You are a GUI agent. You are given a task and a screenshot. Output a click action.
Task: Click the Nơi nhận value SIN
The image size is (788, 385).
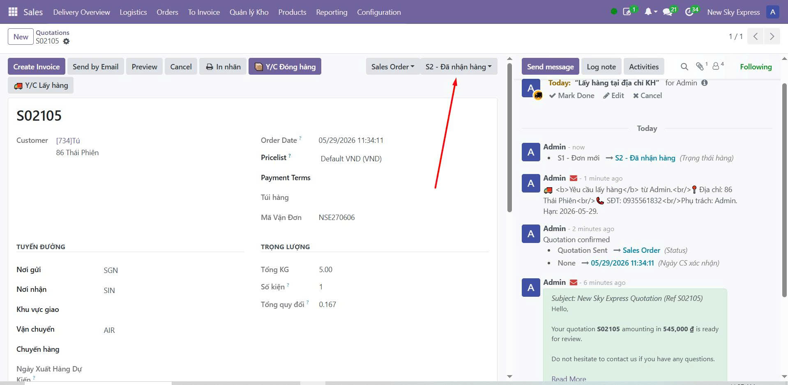pos(109,291)
